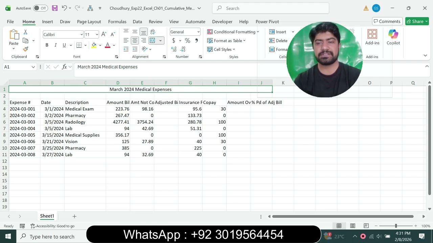Image resolution: width=433 pixels, height=243 pixels.
Task: Adjust the zoom slider handle
Action: coord(396,226)
